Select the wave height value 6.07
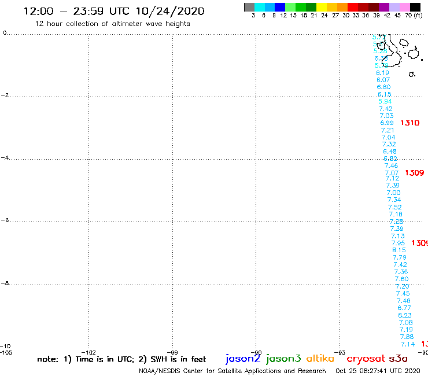Screen dimensions: 428x376 383,80
